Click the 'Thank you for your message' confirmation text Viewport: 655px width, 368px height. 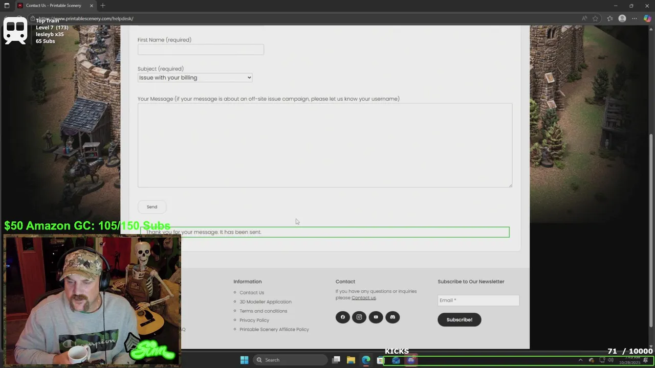pos(204,232)
